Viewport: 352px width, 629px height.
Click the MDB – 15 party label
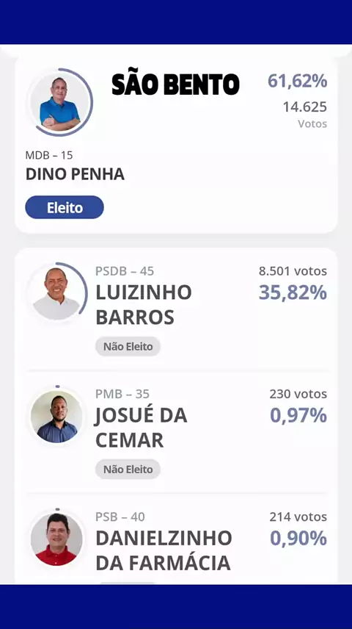(49, 155)
